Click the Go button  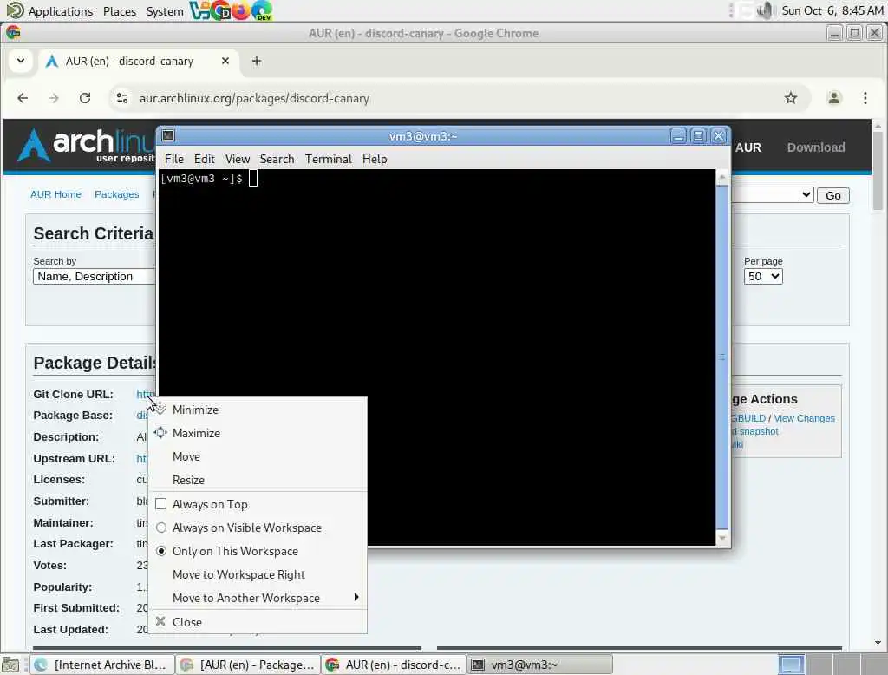coord(833,195)
